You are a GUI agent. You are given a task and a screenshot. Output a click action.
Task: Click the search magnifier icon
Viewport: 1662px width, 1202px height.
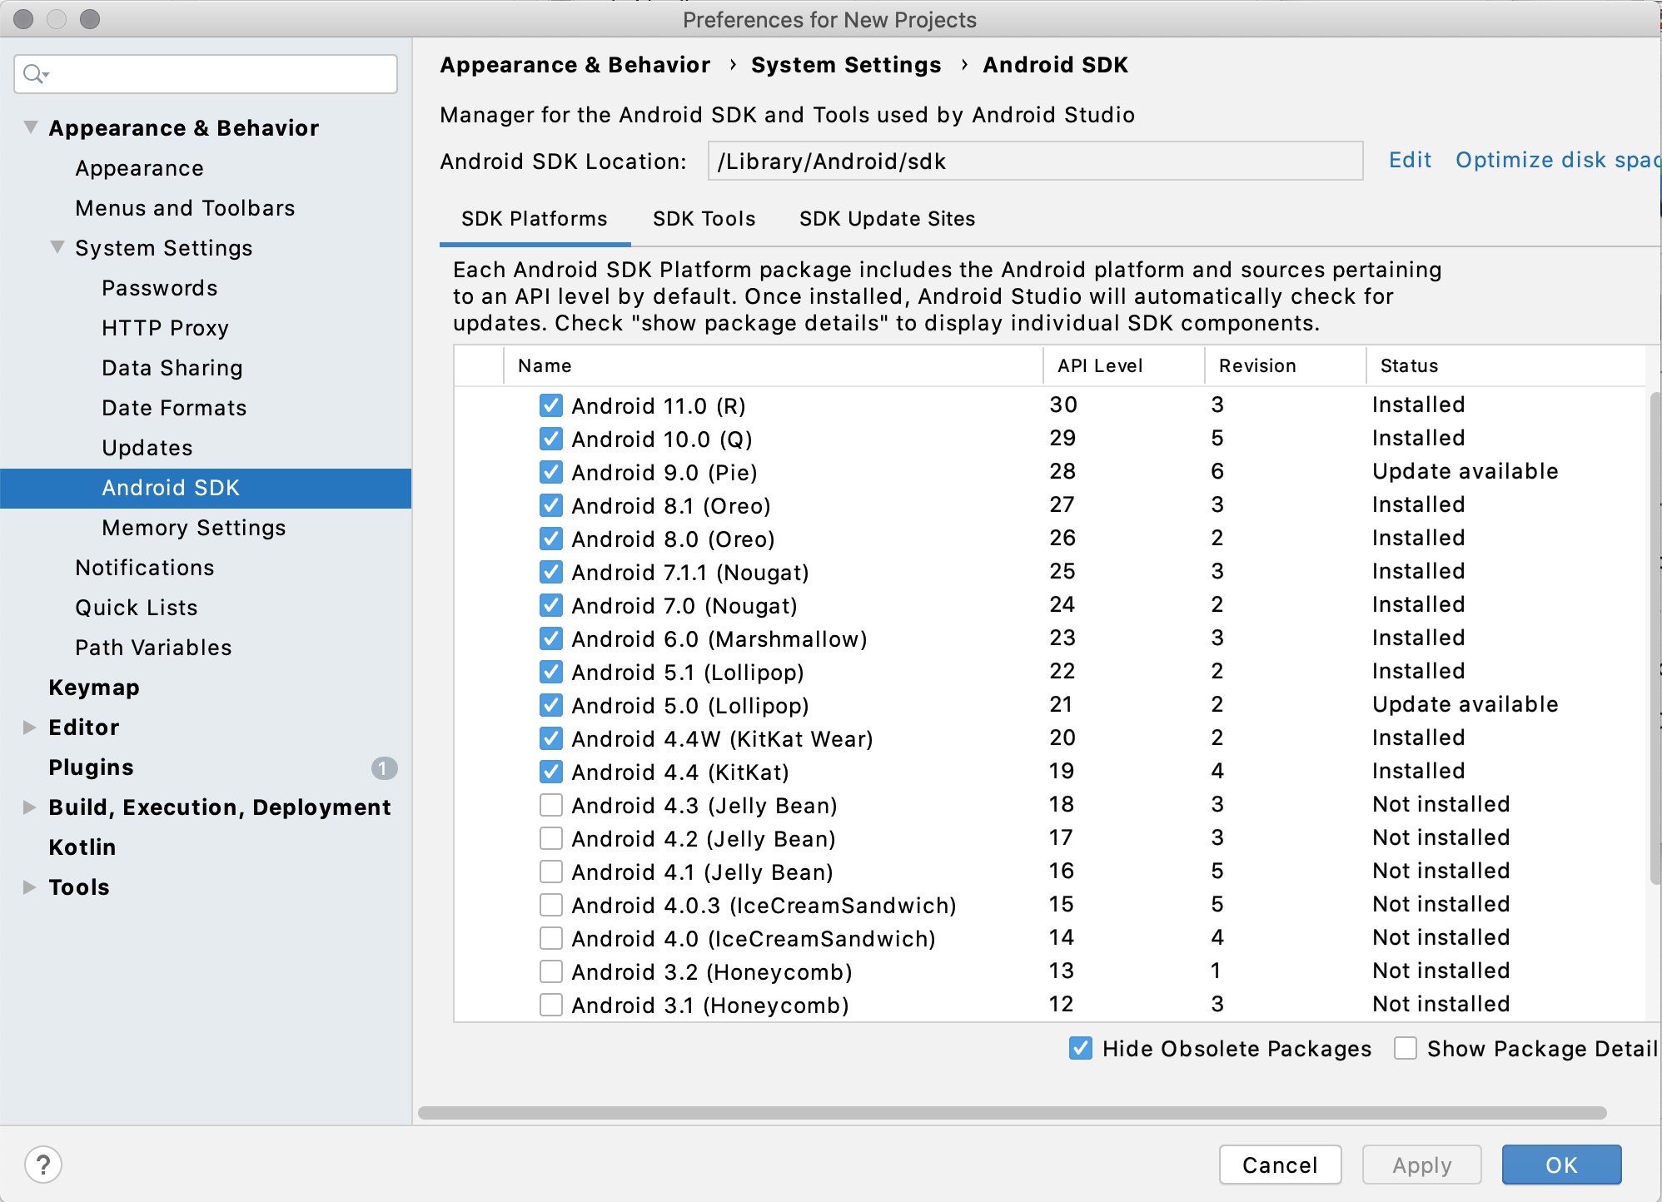34,74
